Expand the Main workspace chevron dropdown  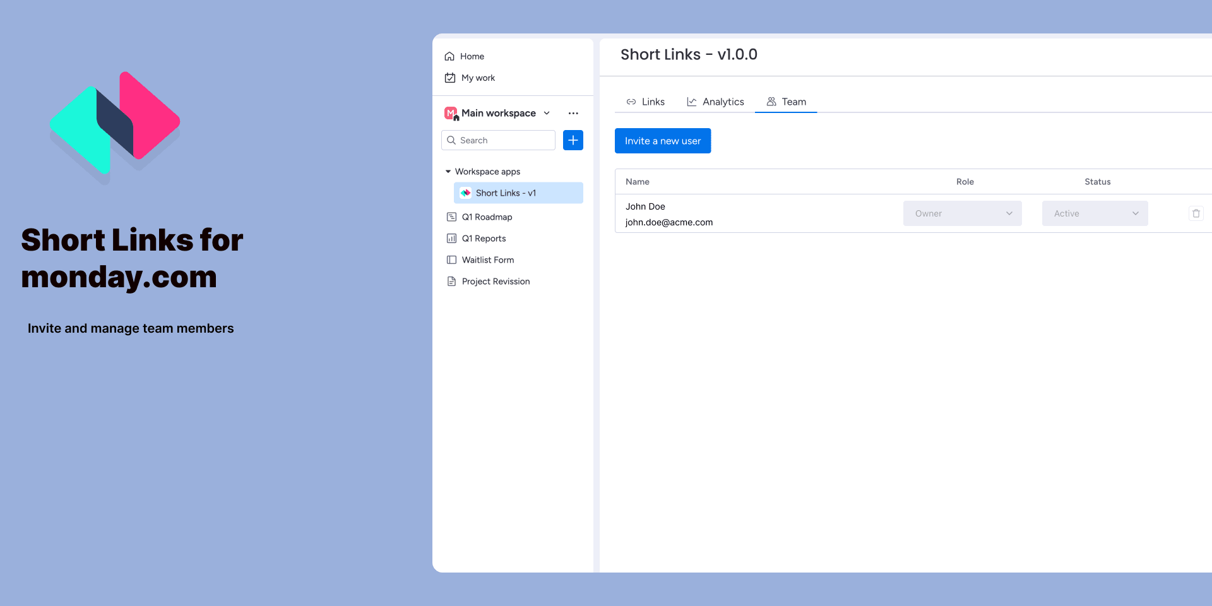tap(547, 113)
